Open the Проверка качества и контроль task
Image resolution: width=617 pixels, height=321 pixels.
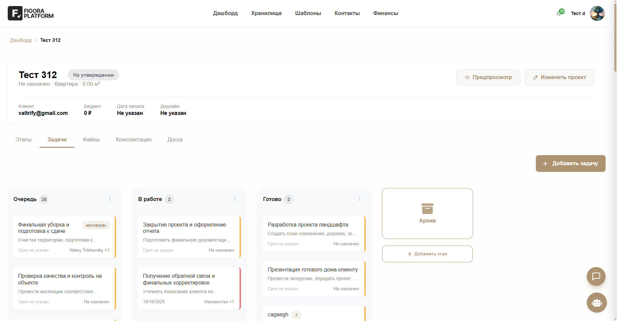64,288
